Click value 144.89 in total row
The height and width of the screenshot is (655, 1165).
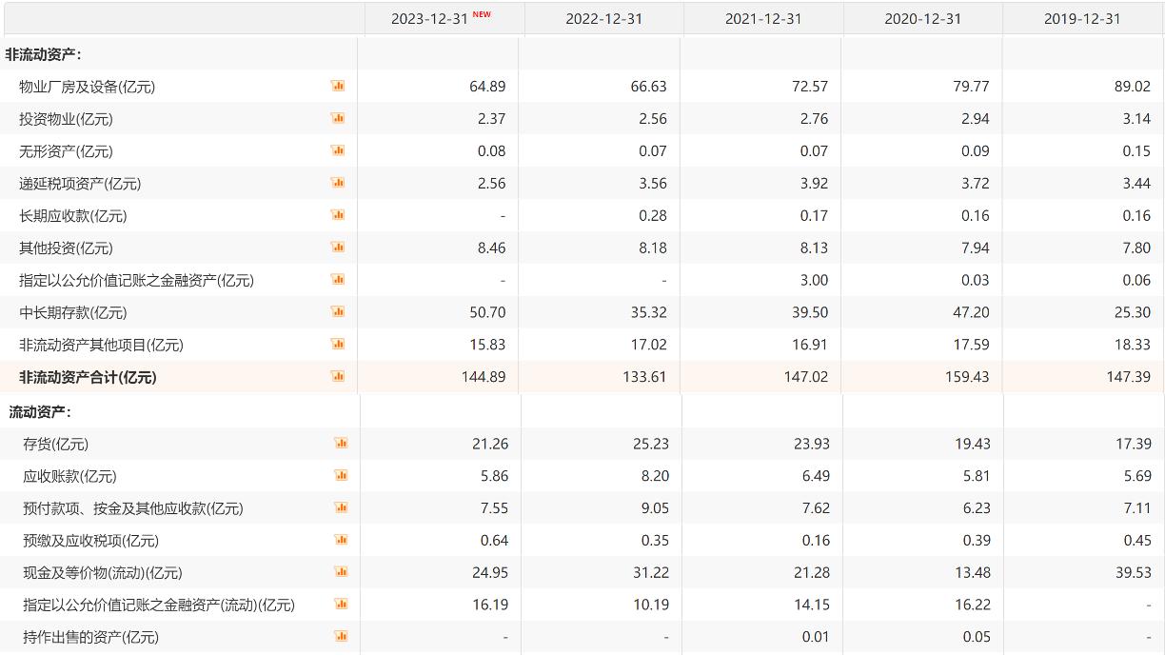(484, 377)
